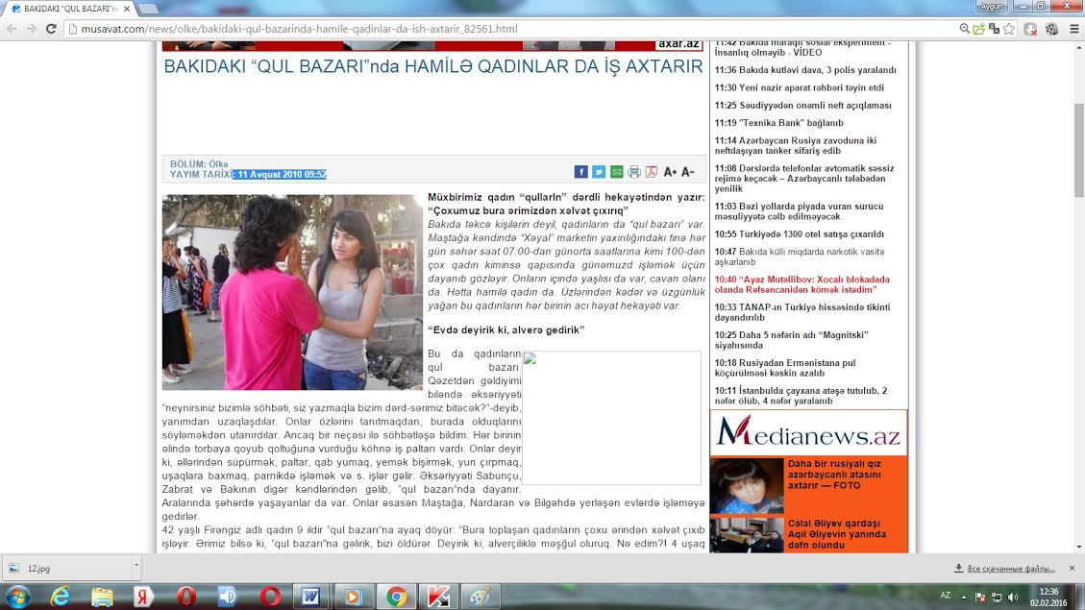Decrease article font size with A-
The image size is (1085, 610).
click(x=688, y=172)
